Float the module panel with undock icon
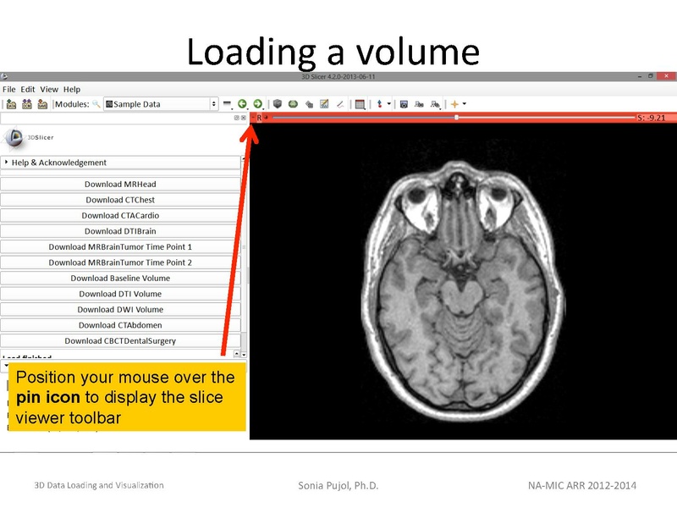This screenshot has height=508, width=677. 237,118
